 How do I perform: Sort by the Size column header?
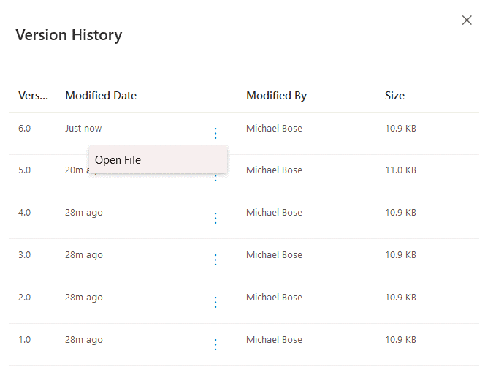coord(394,96)
